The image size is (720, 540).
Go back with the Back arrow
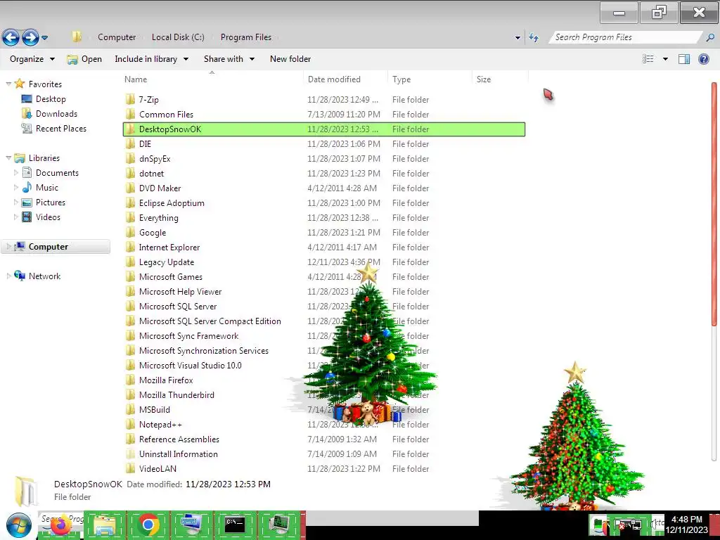(11, 38)
